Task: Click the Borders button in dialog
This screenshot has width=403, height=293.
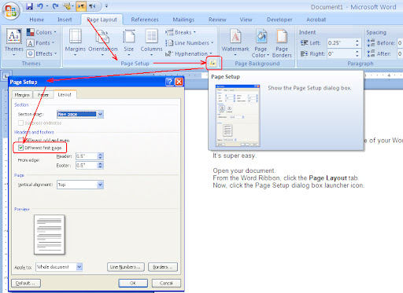Action: [163, 267]
